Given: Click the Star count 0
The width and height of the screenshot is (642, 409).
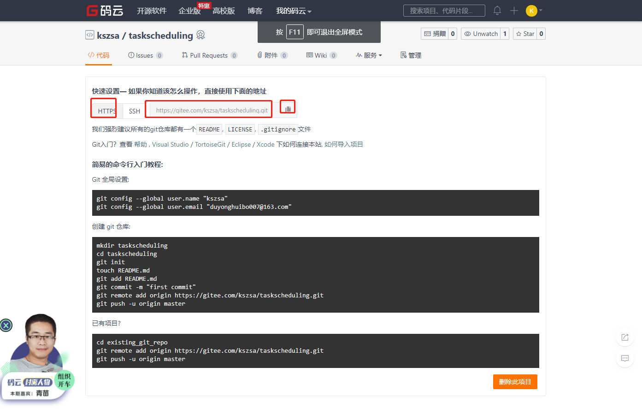Looking at the screenshot, I should click(x=541, y=34).
